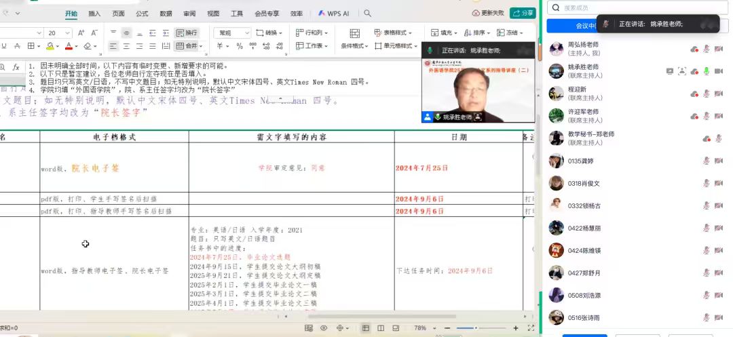The width and height of the screenshot is (733, 337).
Task: Click the 合并 merge cells button
Action: (187, 46)
